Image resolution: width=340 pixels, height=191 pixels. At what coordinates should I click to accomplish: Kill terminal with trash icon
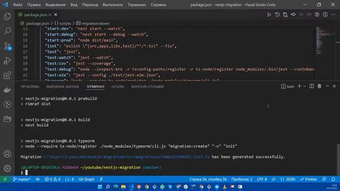319,86
